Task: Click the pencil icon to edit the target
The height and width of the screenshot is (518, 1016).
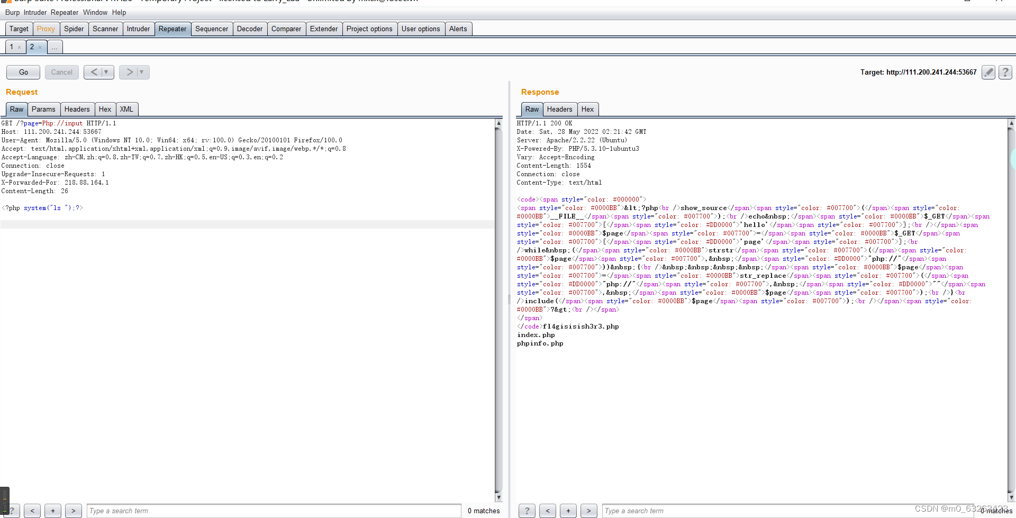Action: click(x=988, y=72)
